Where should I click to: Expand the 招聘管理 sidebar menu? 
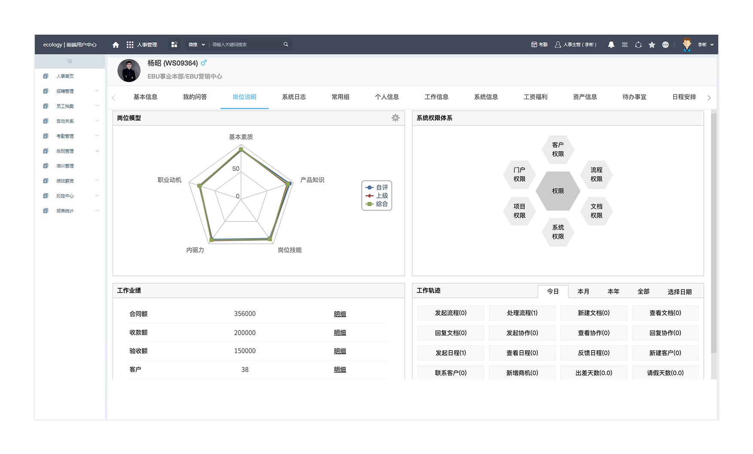point(70,91)
